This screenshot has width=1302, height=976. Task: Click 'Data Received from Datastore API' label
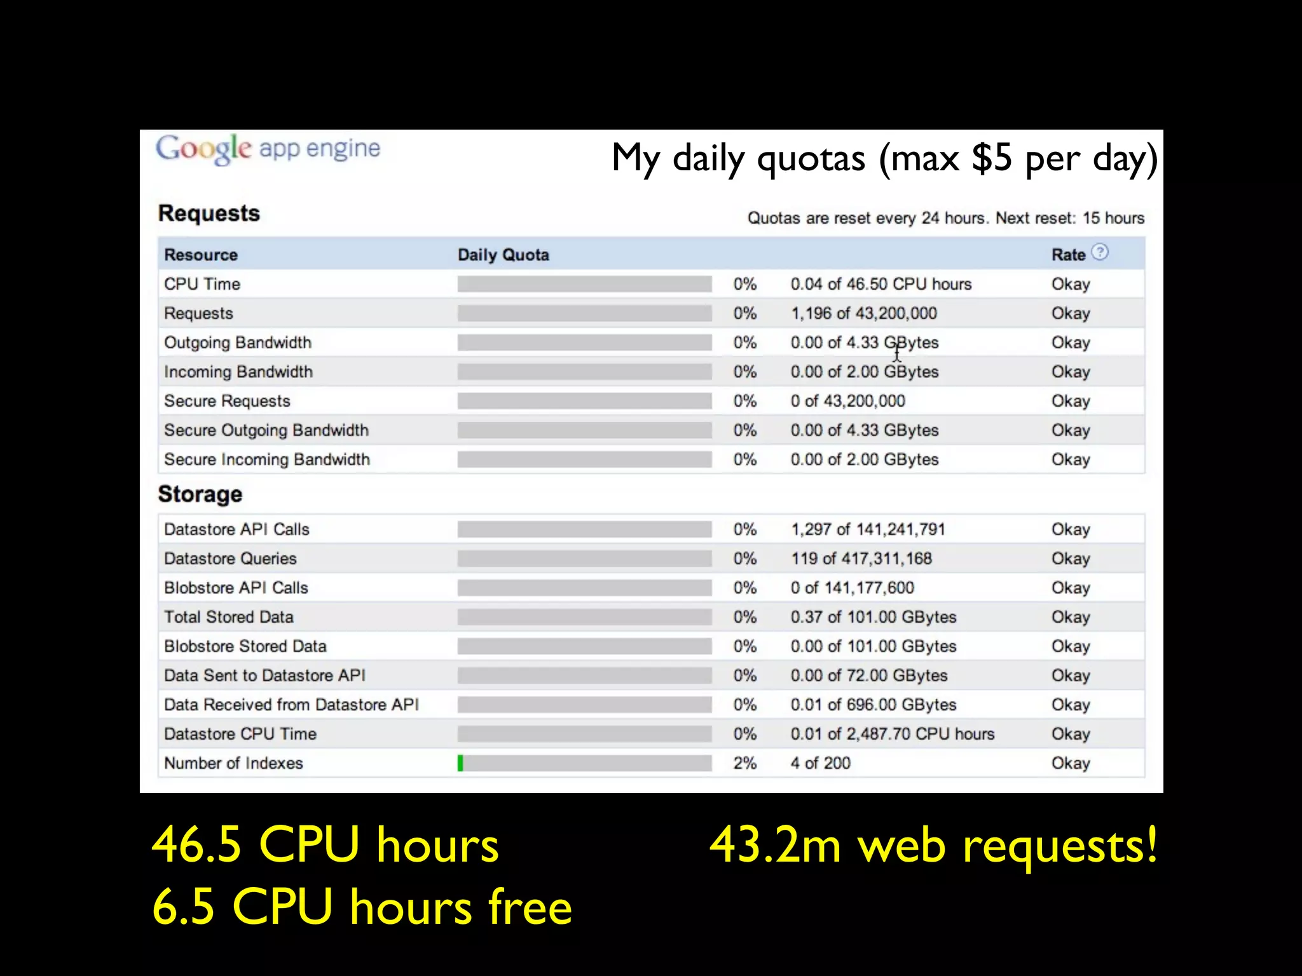pos(291,705)
